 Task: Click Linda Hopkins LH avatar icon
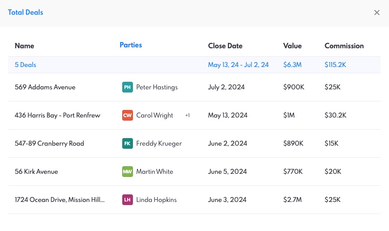pos(128,200)
